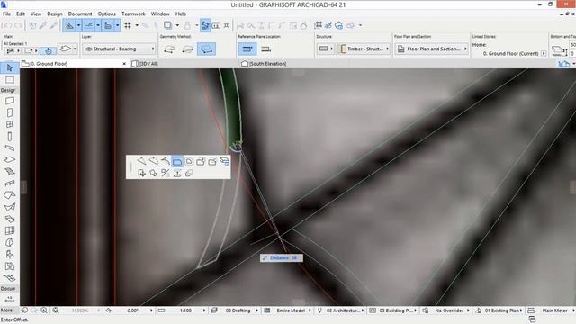Click Move icon in pet palette
576x324 pixels.
pos(142,173)
